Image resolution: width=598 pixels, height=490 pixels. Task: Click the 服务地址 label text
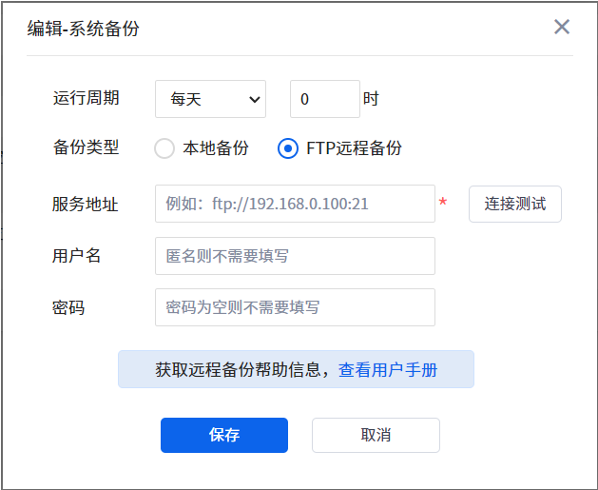click(85, 204)
